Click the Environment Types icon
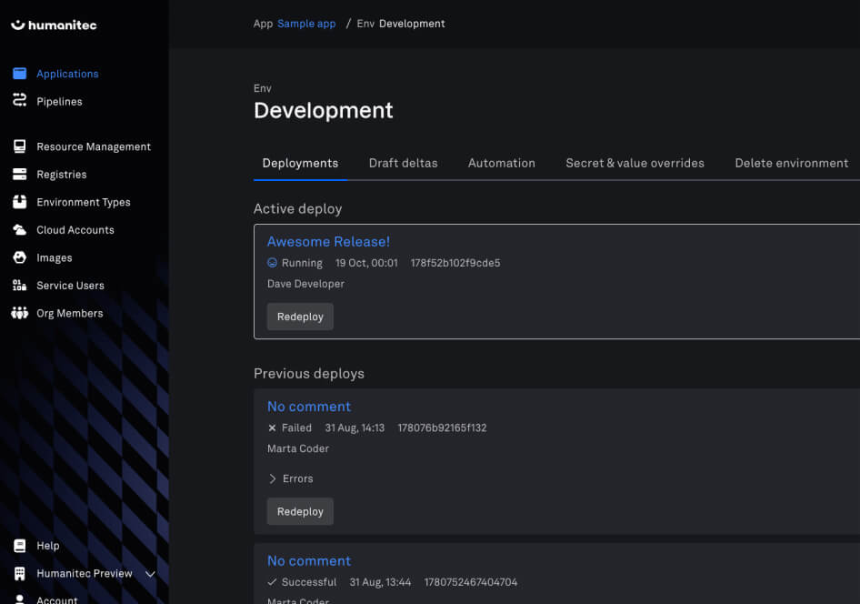Image resolution: width=860 pixels, height=604 pixels. [19, 202]
